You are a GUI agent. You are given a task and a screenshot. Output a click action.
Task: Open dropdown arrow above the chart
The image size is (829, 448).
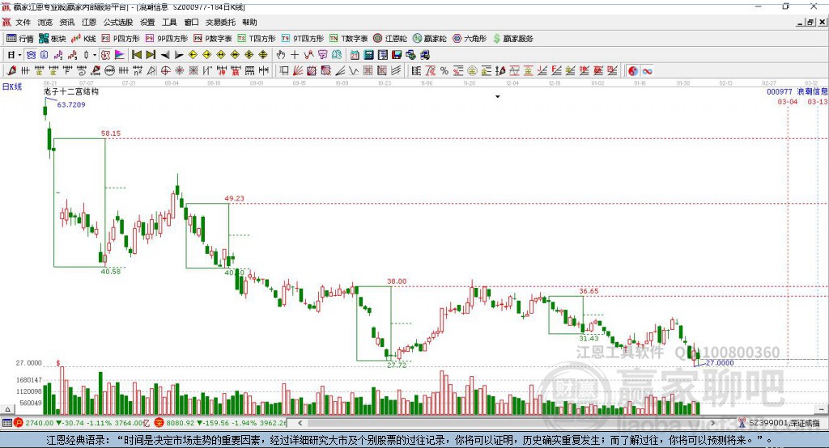498,97
